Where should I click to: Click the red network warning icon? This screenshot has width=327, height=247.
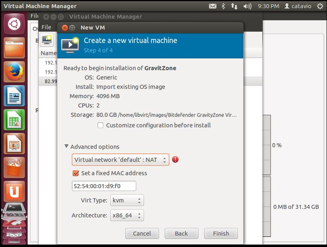click(175, 159)
